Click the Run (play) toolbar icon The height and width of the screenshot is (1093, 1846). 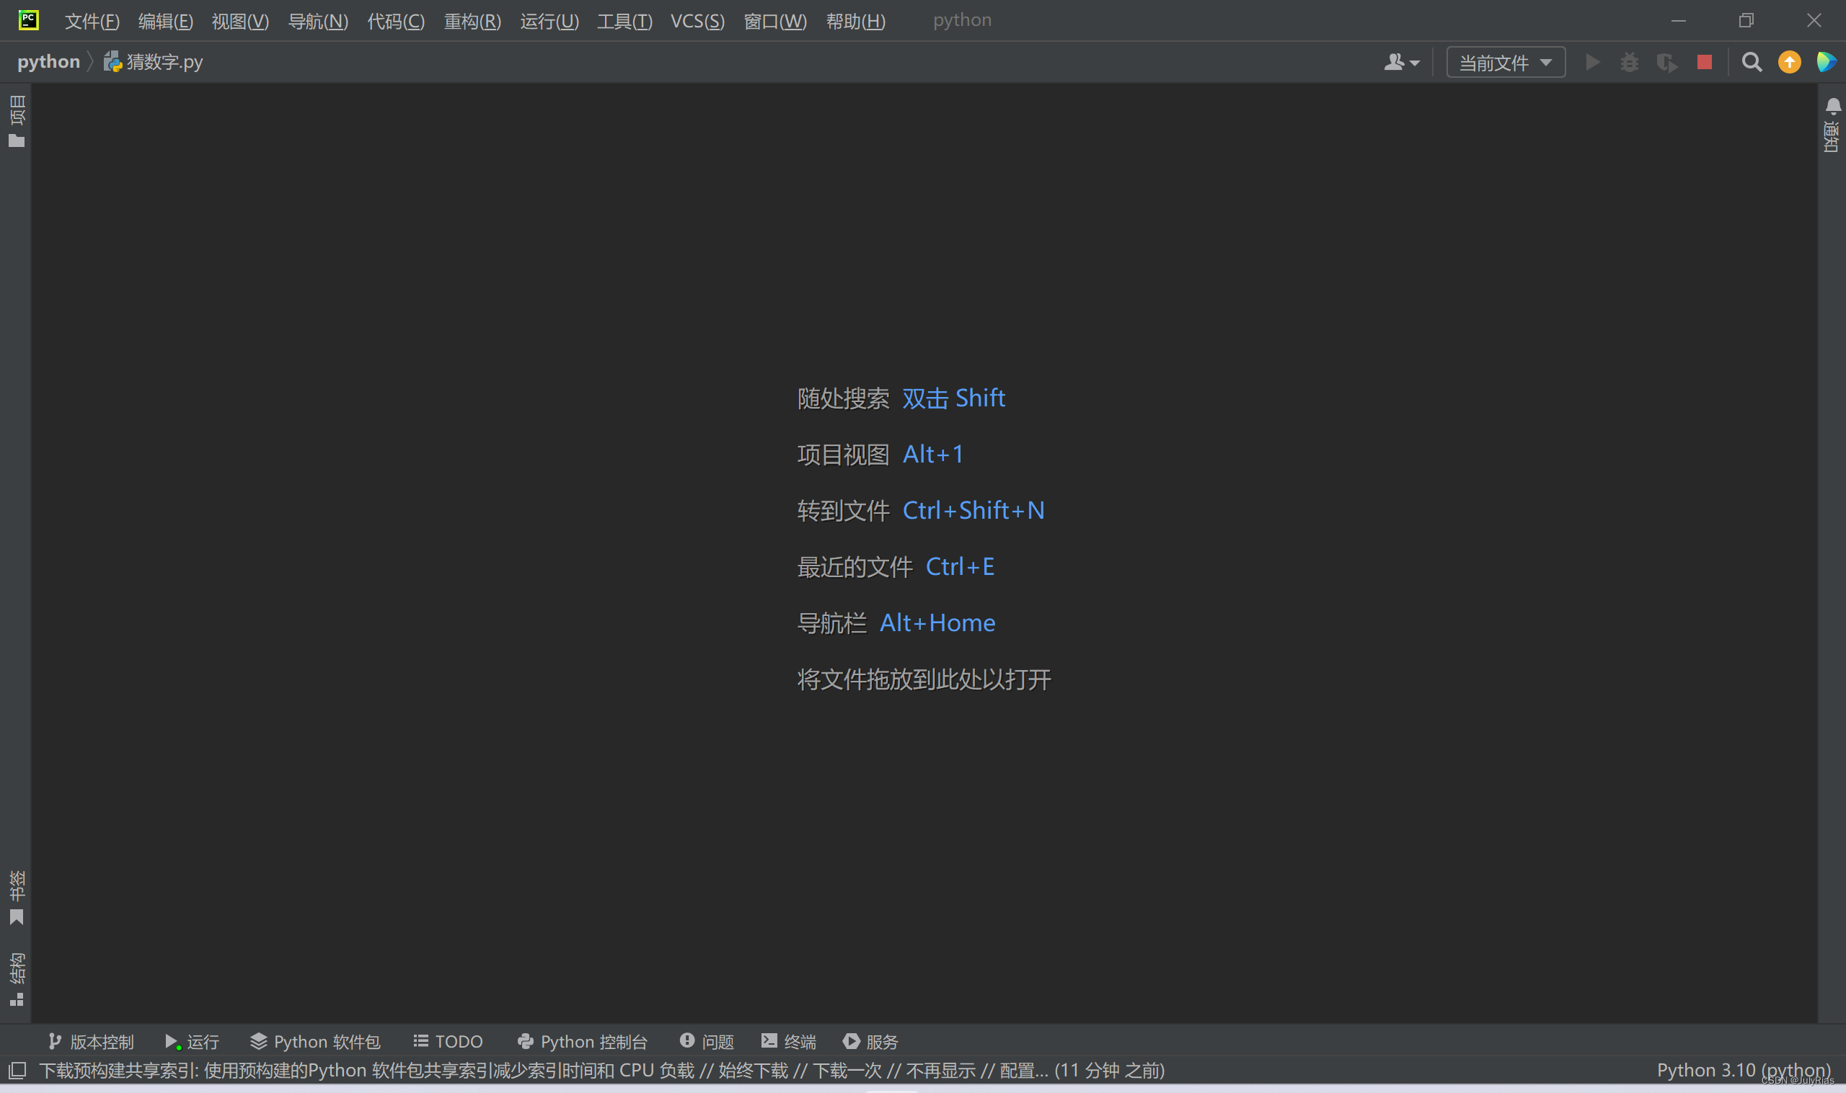1592,63
